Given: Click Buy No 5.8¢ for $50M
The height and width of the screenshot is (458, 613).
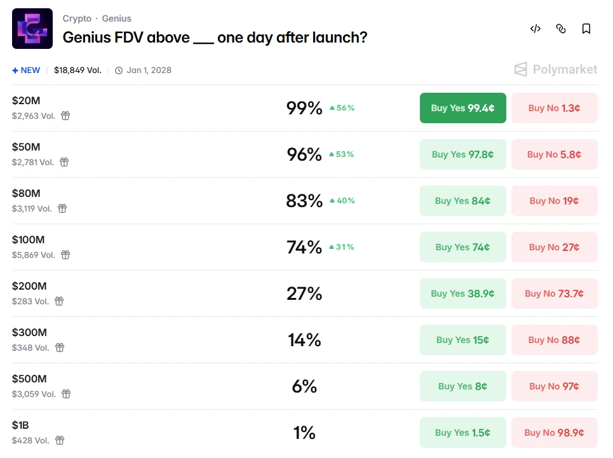Looking at the screenshot, I should click(x=554, y=154).
